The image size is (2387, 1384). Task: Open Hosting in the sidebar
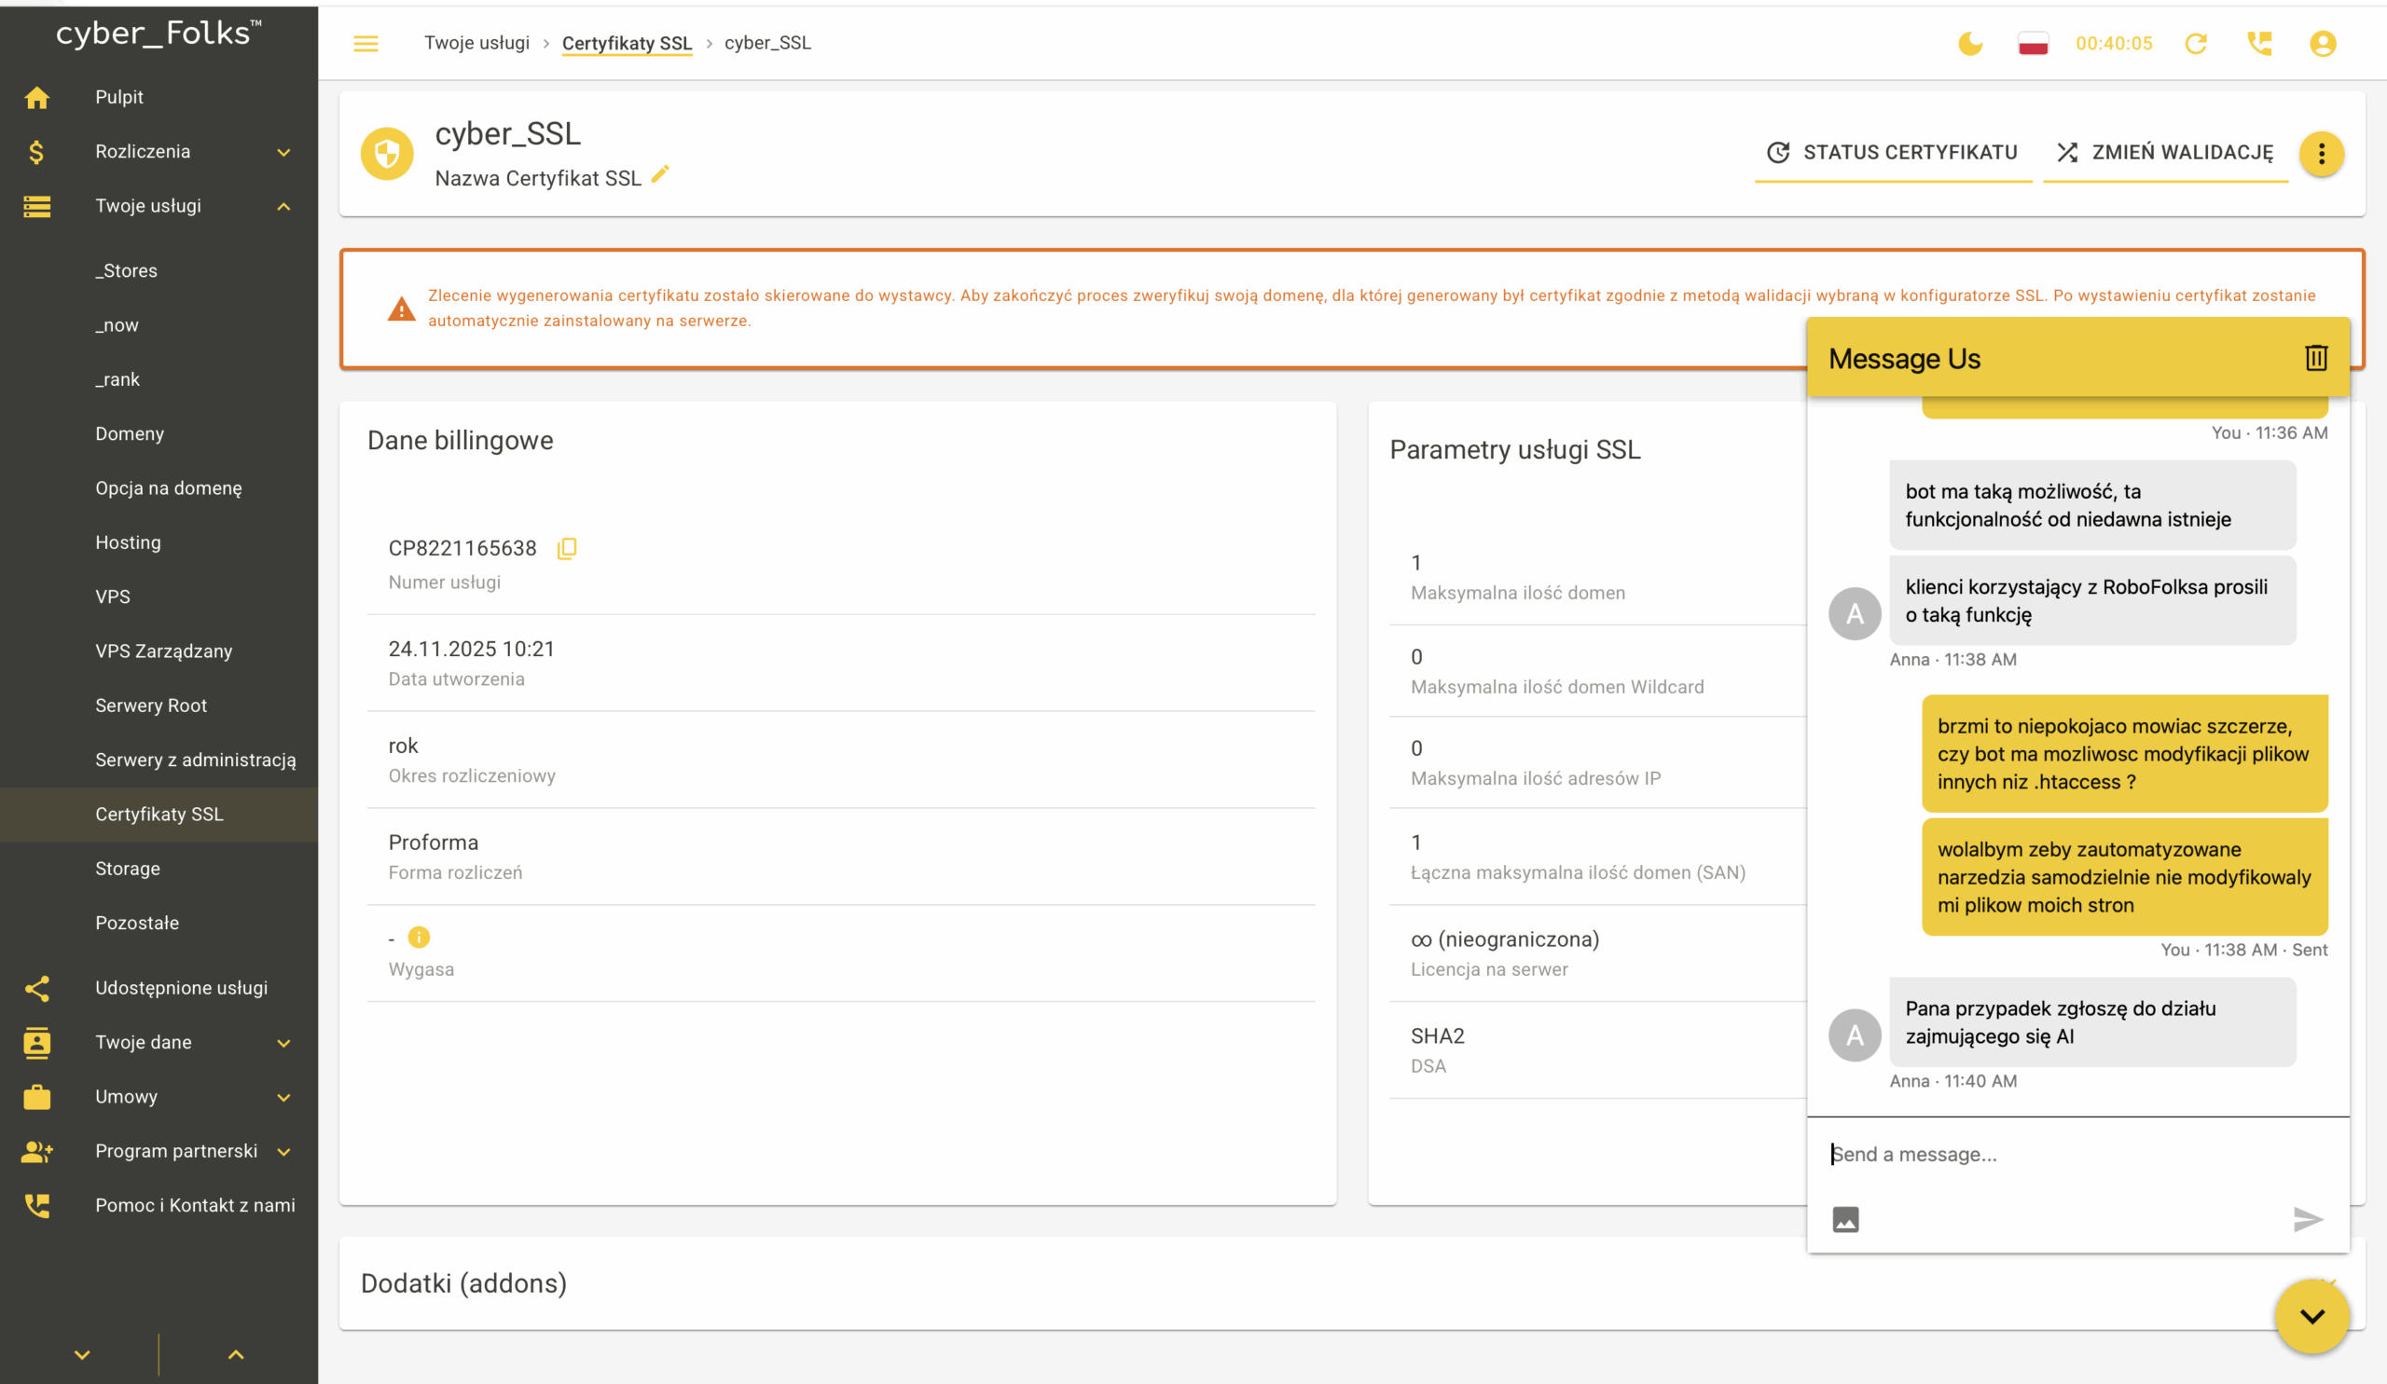(128, 542)
